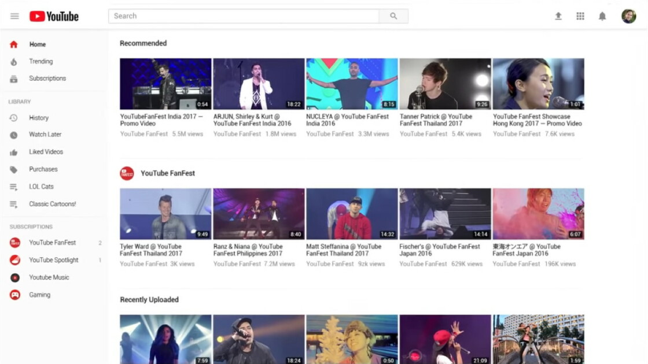This screenshot has width=648, height=364.
Task: Open 'Tyler Ward' video title
Action: [151, 250]
